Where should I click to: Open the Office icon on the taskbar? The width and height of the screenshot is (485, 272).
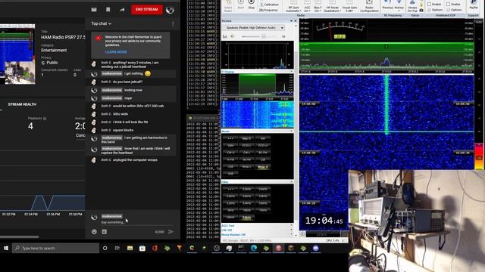pyautogui.click(x=155, y=248)
